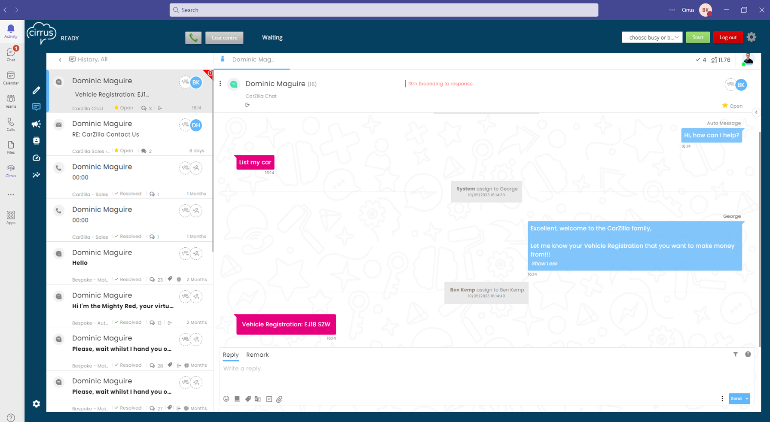The height and width of the screenshot is (422, 770).
Task: Open the Calls section
Action: point(11,124)
